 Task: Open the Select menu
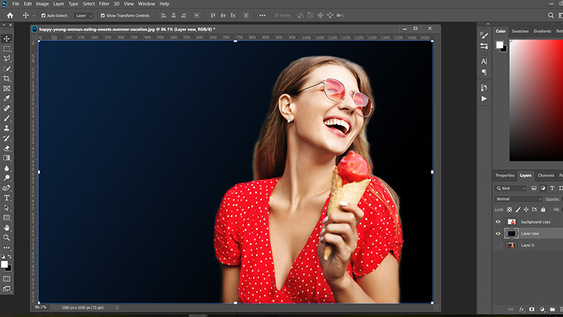tap(89, 4)
